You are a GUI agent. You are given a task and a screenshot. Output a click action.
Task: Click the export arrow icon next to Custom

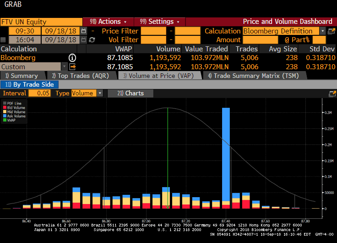pos(72,67)
